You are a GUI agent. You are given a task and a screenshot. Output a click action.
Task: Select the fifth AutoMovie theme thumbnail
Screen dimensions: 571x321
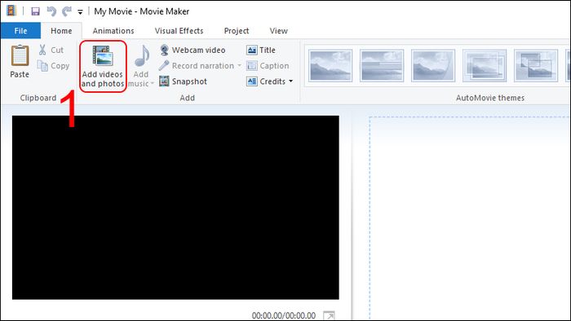(x=536, y=65)
